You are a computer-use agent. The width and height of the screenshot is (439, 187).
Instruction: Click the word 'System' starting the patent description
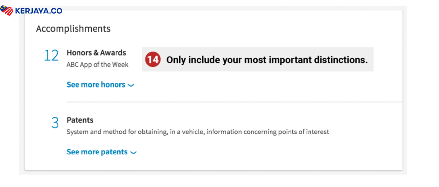tap(77, 132)
